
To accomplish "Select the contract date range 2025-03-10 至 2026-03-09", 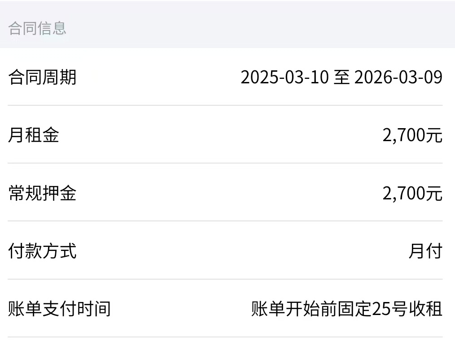I will [x=341, y=77].
